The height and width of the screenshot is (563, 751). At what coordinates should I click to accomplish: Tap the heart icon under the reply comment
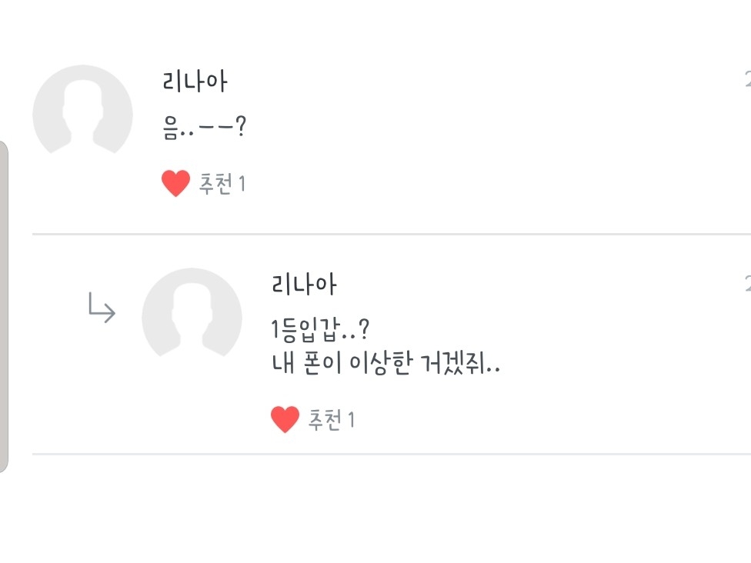[x=285, y=420]
